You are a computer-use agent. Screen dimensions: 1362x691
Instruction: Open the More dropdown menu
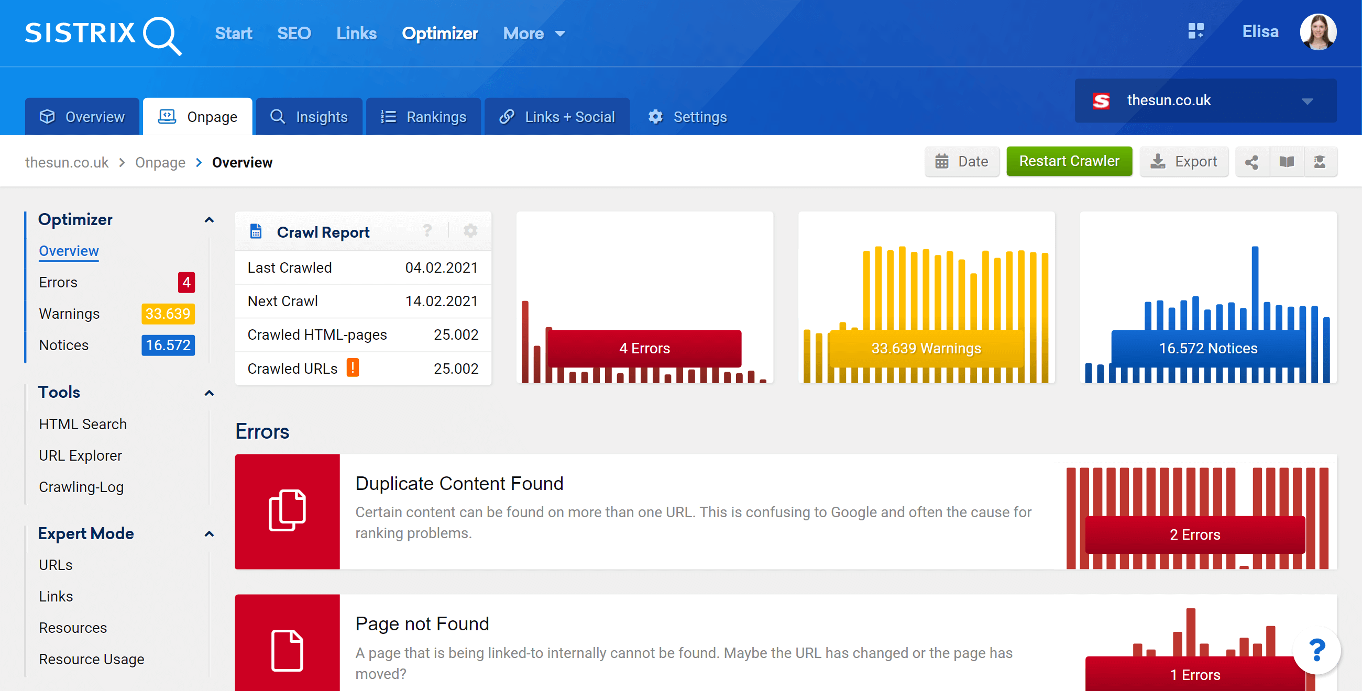[x=534, y=34]
